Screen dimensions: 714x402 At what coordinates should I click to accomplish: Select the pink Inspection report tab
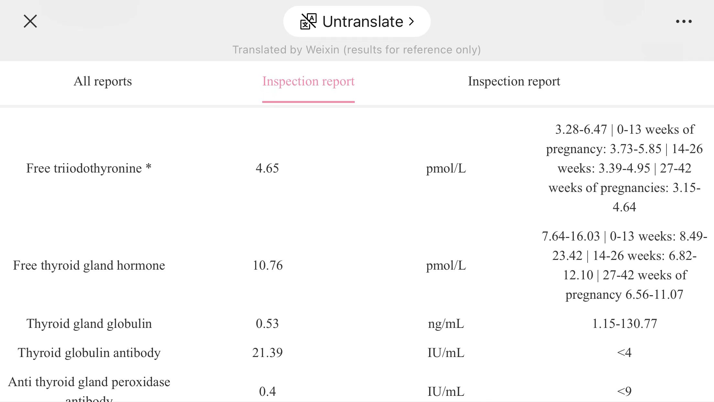pos(308,81)
